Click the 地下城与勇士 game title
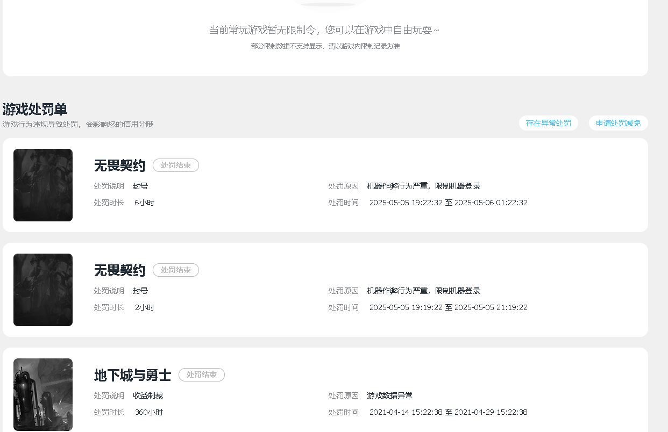668x432 pixels. point(132,375)
